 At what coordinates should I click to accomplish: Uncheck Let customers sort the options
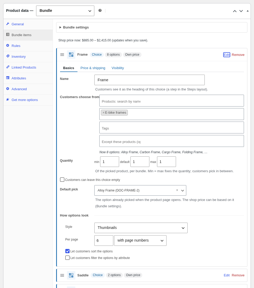67,251
